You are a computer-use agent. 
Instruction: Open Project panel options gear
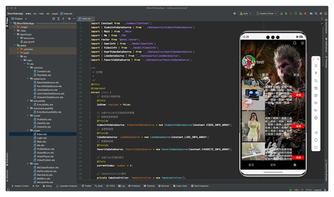click(69, 19)
